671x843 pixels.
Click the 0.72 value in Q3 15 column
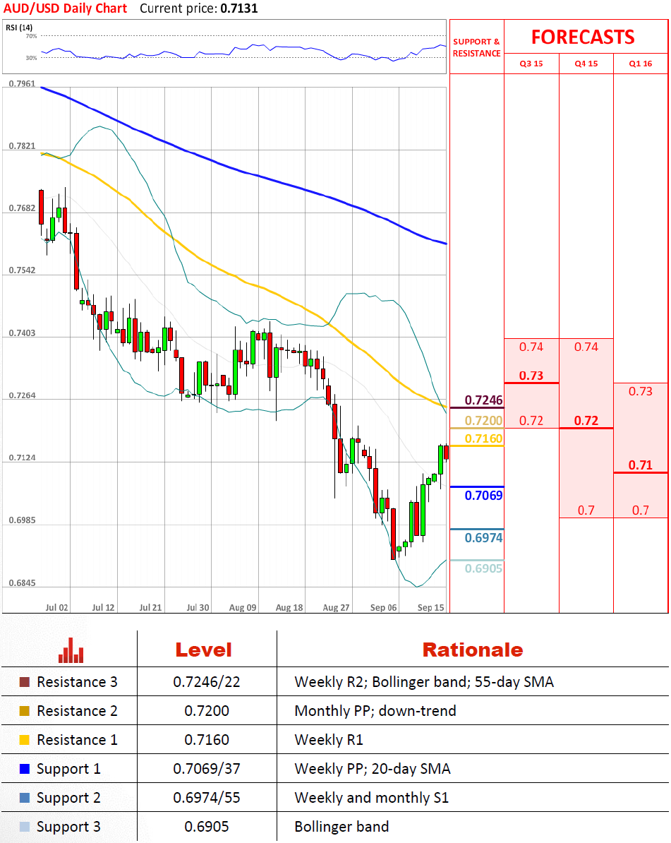531,420
